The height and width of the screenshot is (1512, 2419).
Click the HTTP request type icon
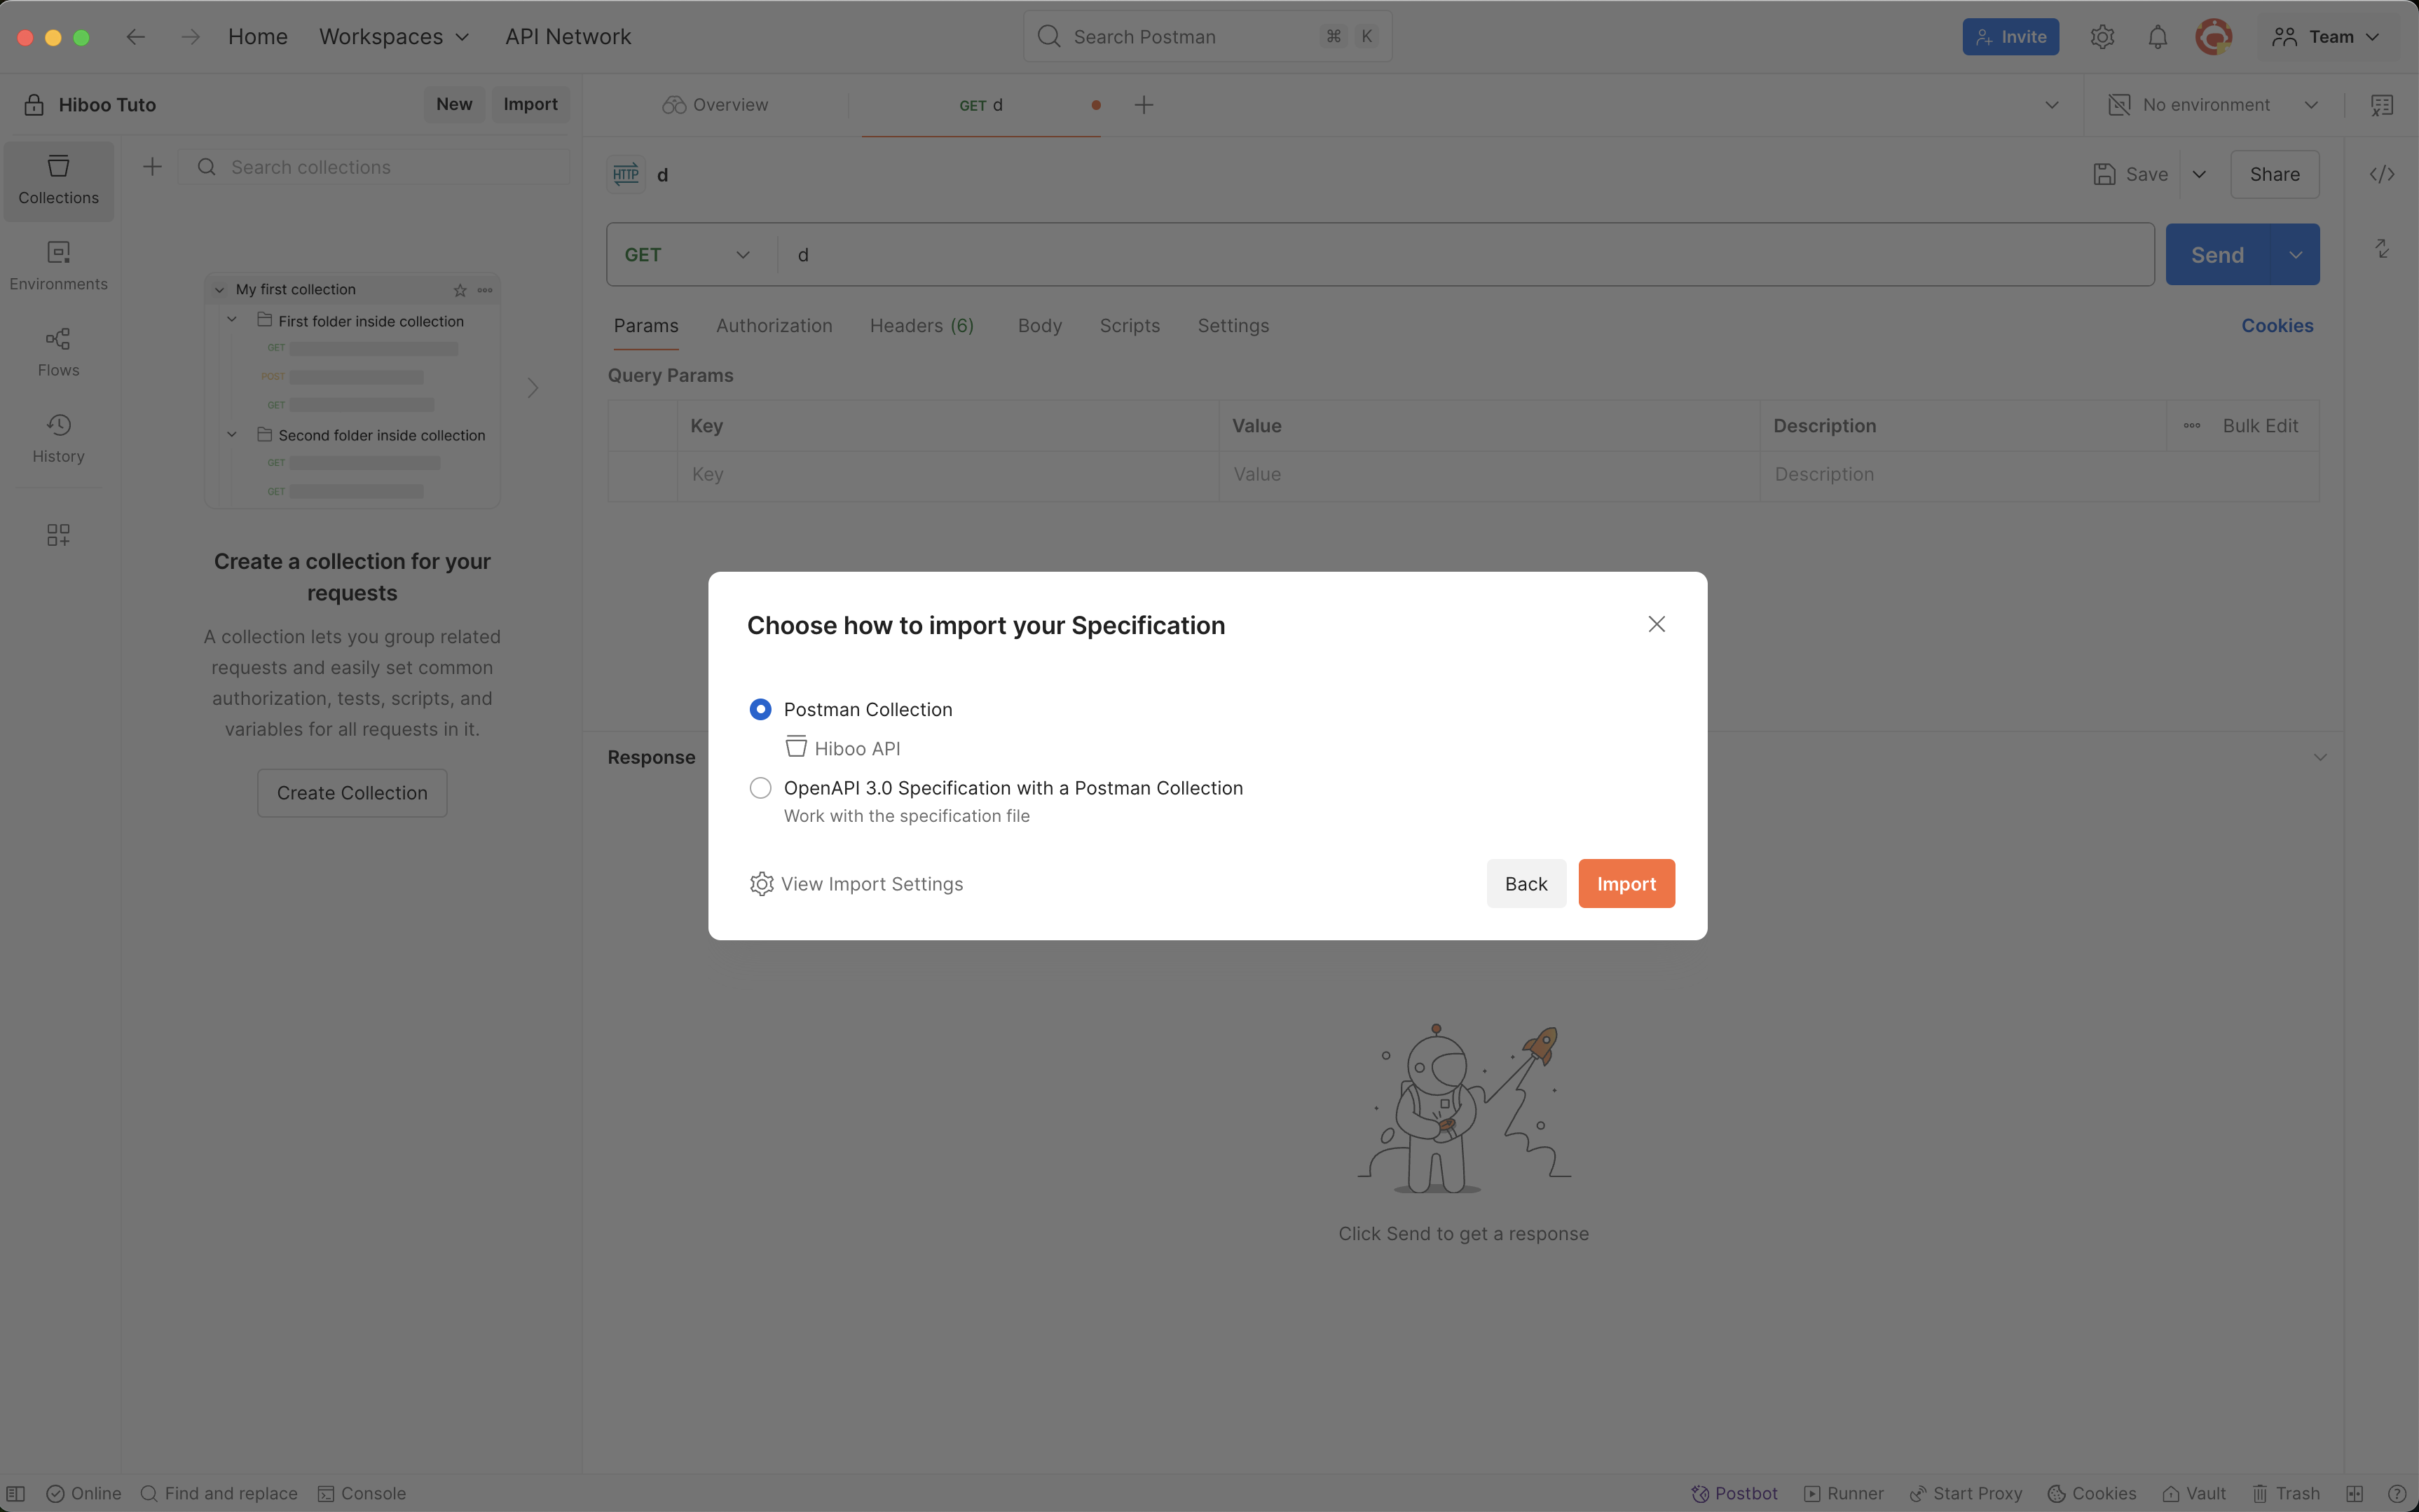626,174
